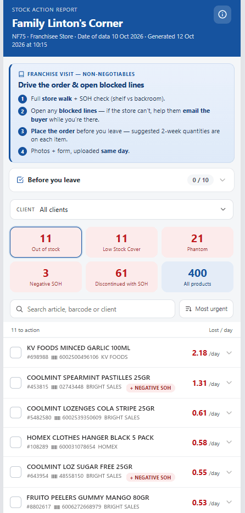
Task: Tick the Fruito Peelers Gummy Mango checkbox
Action: 16,502
